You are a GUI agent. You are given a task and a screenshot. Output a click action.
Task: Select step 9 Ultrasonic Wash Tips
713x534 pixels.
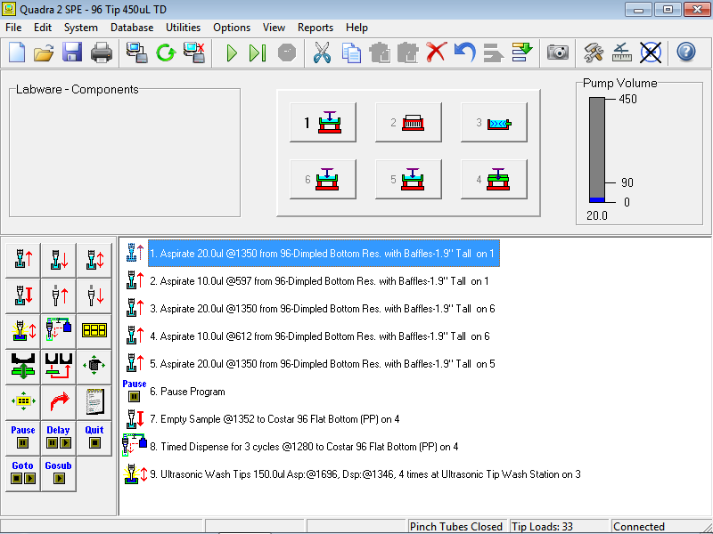(x=365, y=474)
